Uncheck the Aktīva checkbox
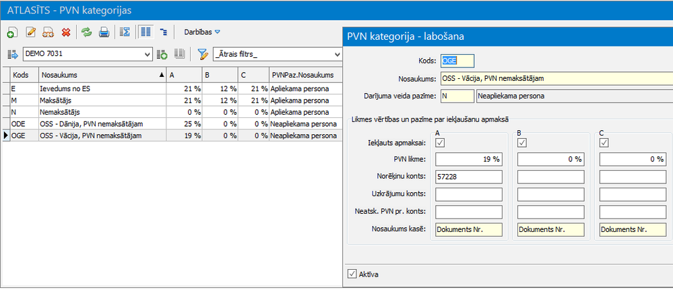The height and width of the screenshot is (290, 673). (x=352, y=274)
